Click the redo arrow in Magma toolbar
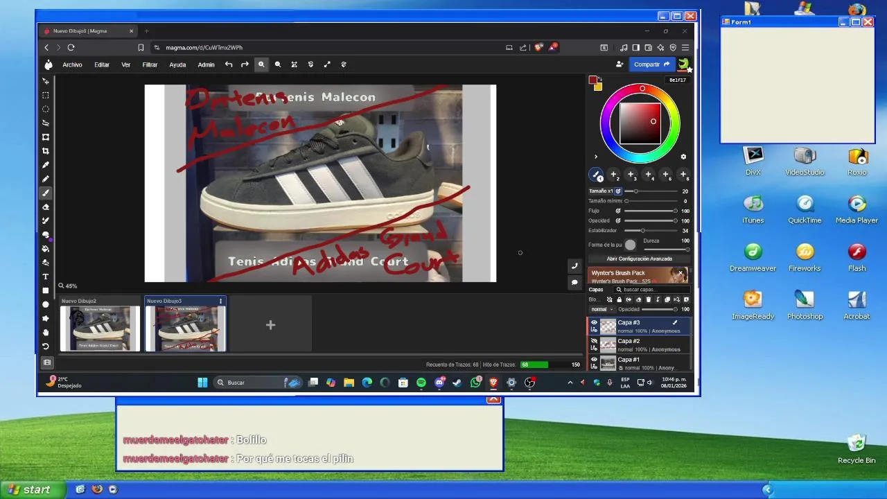Viewport: 887px width, 499px height. click(245, 64)
